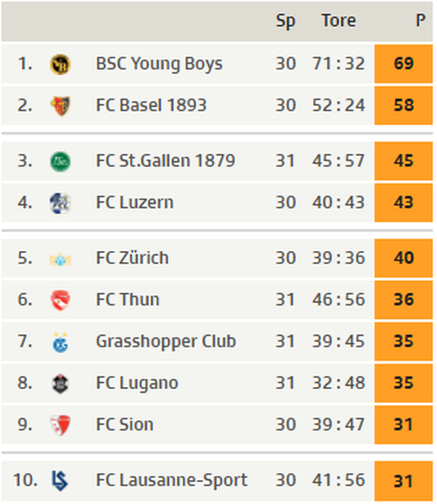Click the FC Luzern club crest
Viewport: 437px width, 504px height.
[x=60, y=203]
